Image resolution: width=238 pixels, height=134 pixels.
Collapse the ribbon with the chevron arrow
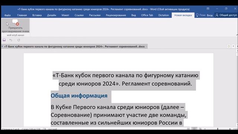pyautogui.click(x=237, y=35)
